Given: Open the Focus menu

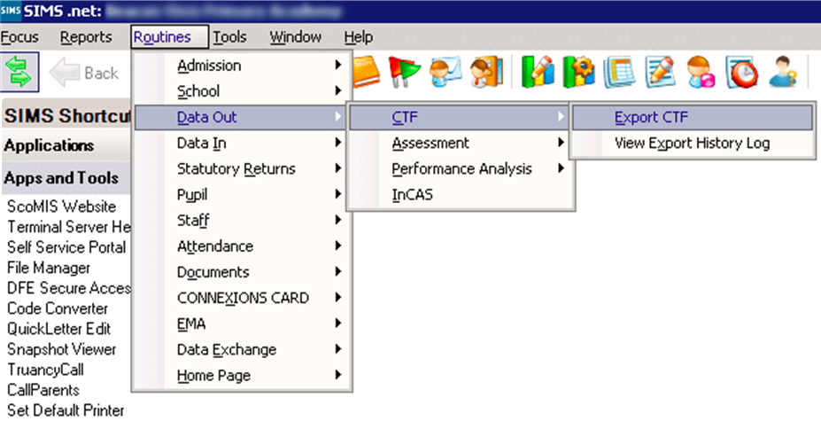Looking at the screenshot, I should [x=19, y=37].
